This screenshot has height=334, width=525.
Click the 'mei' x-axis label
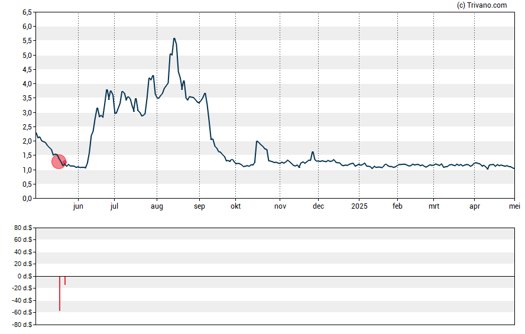pyautogui.click(x=514, y=206)
